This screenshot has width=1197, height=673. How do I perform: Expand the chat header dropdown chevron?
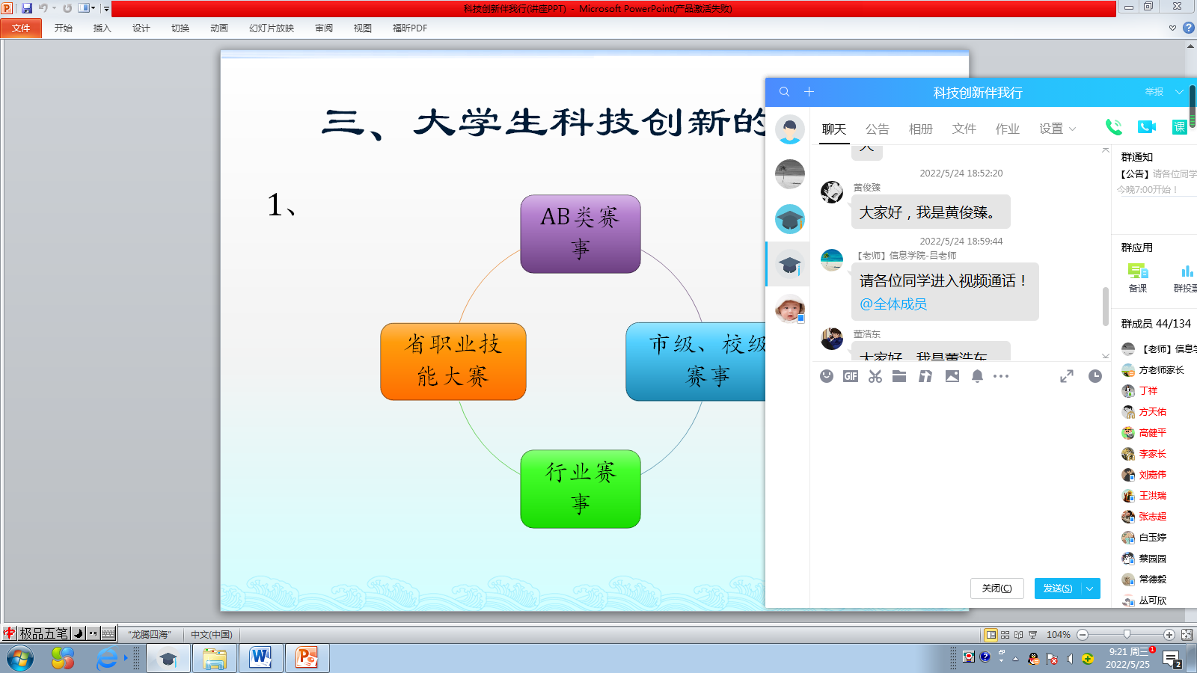(1180, 92)
